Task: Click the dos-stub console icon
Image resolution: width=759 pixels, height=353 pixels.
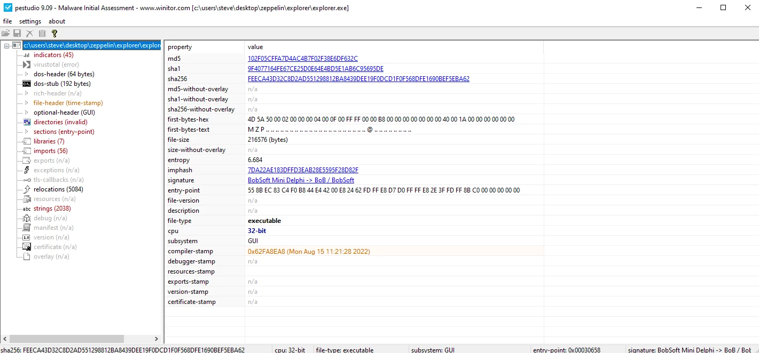Action: (27, 84)
